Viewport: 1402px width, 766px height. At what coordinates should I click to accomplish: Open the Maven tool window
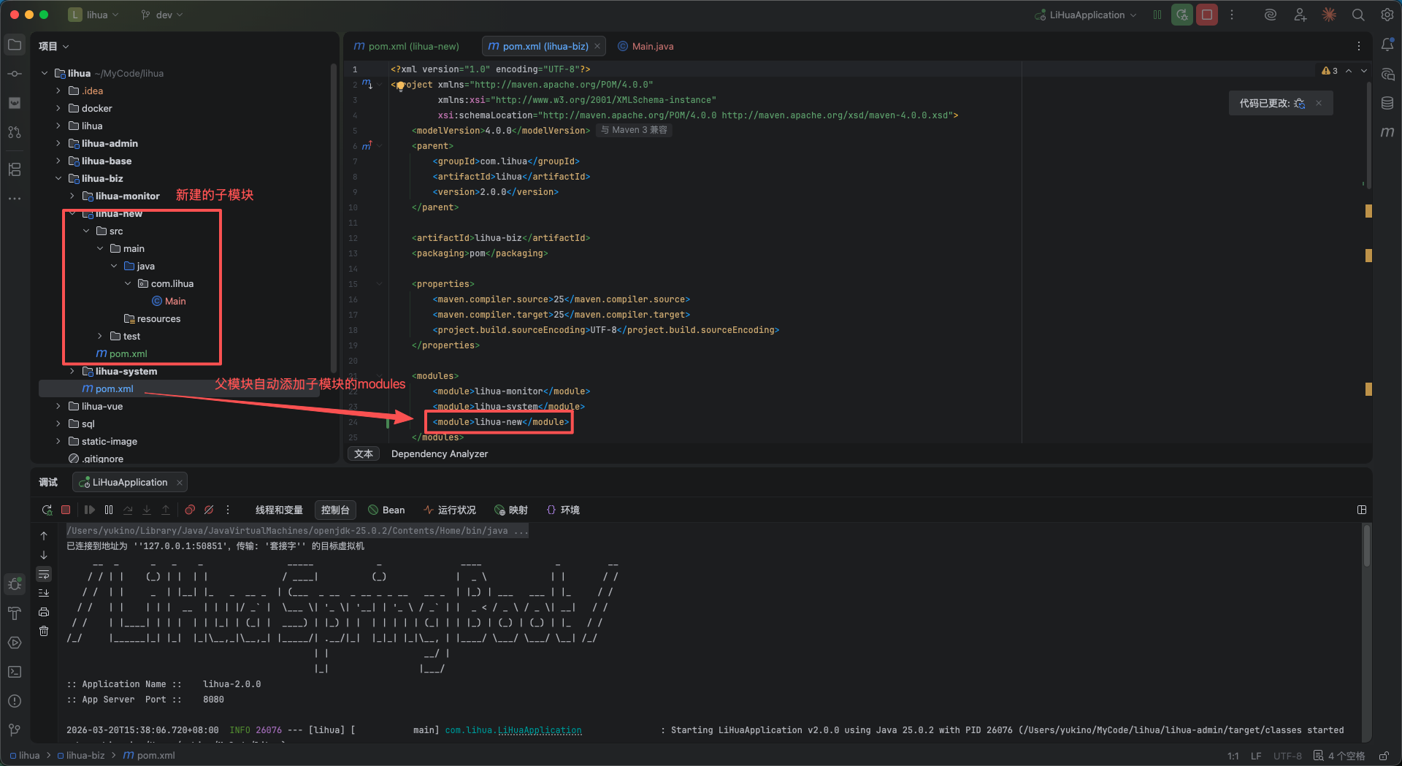point(1387,132)
